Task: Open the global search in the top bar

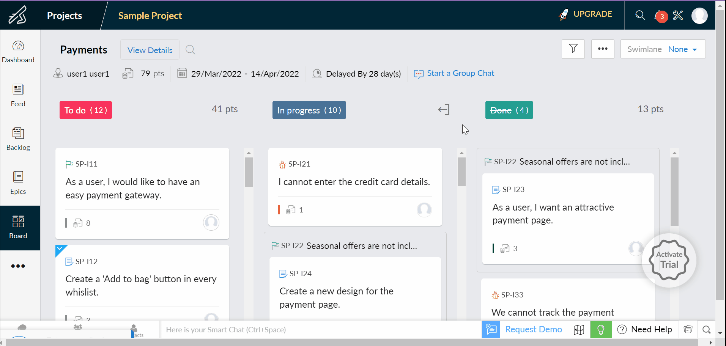Action: click(640, 15)
